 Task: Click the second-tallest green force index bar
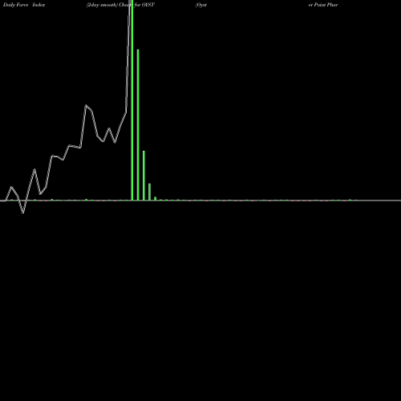pyautogui.click(x=138, y=124)
